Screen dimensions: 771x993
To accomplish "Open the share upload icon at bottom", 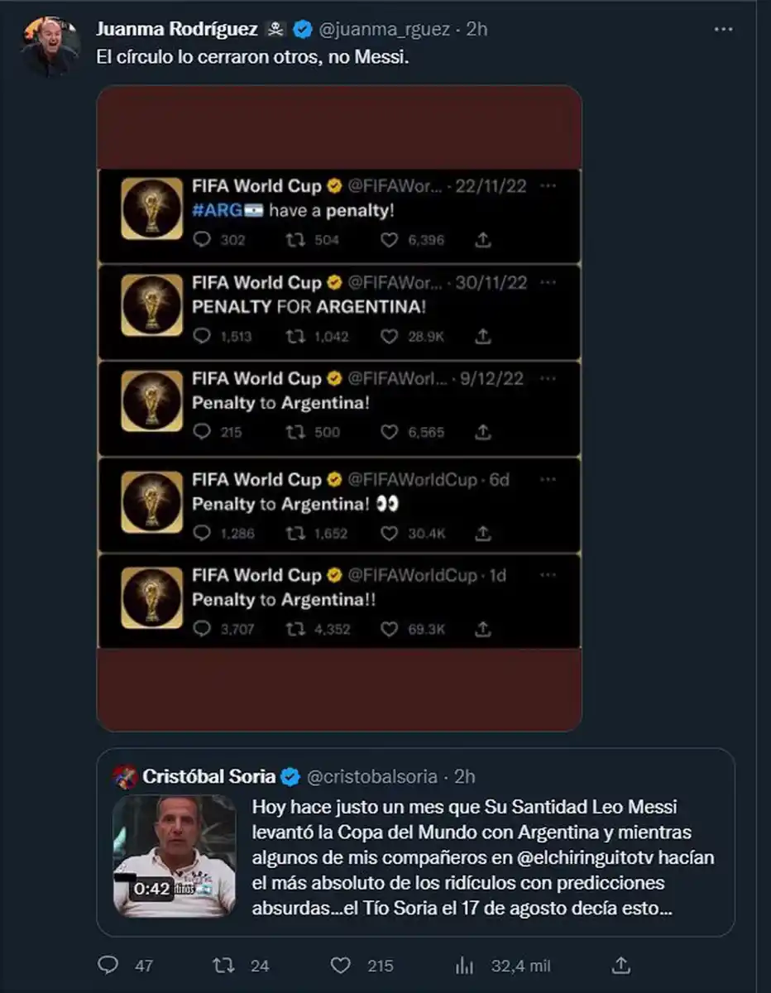I will pyautogui.click(x=622, y=966).
